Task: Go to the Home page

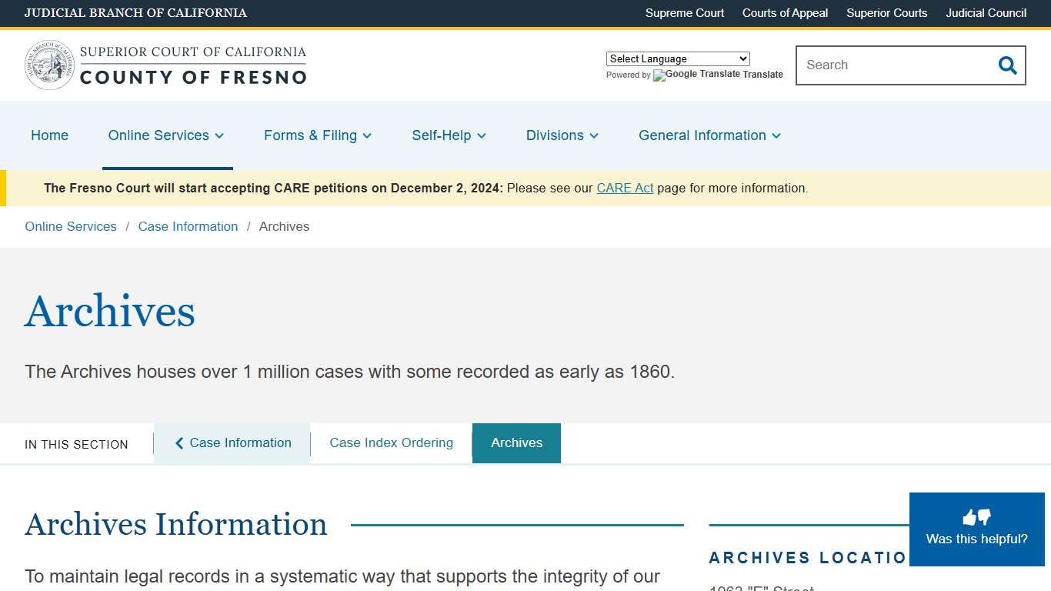Action: tap(49, 135)
